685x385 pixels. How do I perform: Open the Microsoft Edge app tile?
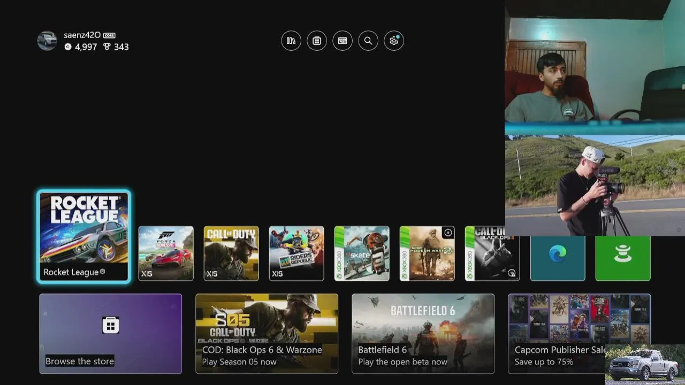[558, 258]
